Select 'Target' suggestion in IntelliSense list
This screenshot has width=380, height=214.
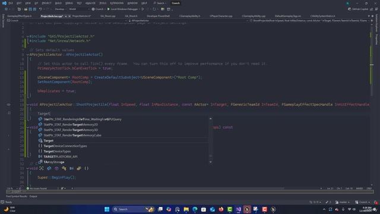(x=123, y=140)
